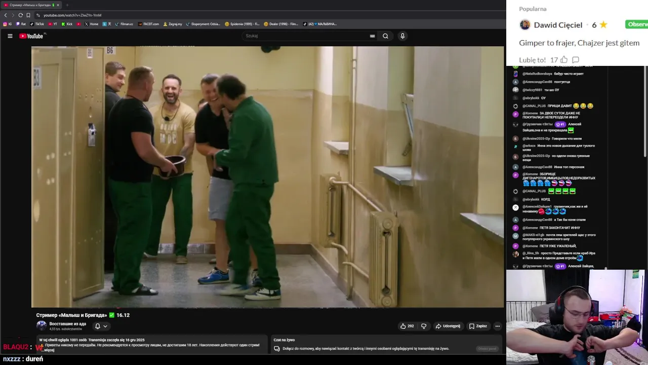Open the Epidemia (1995) bookmark
Screen dimensions: 648x365
242,24
